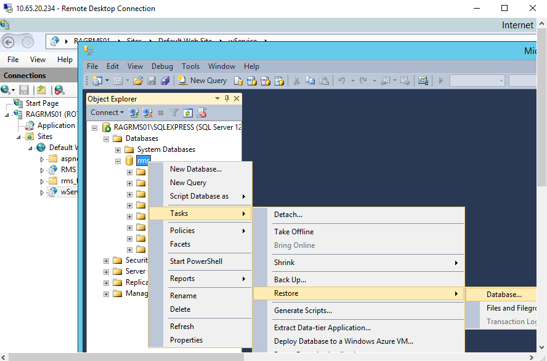Close the Object Explorer panel

[237, 98]
